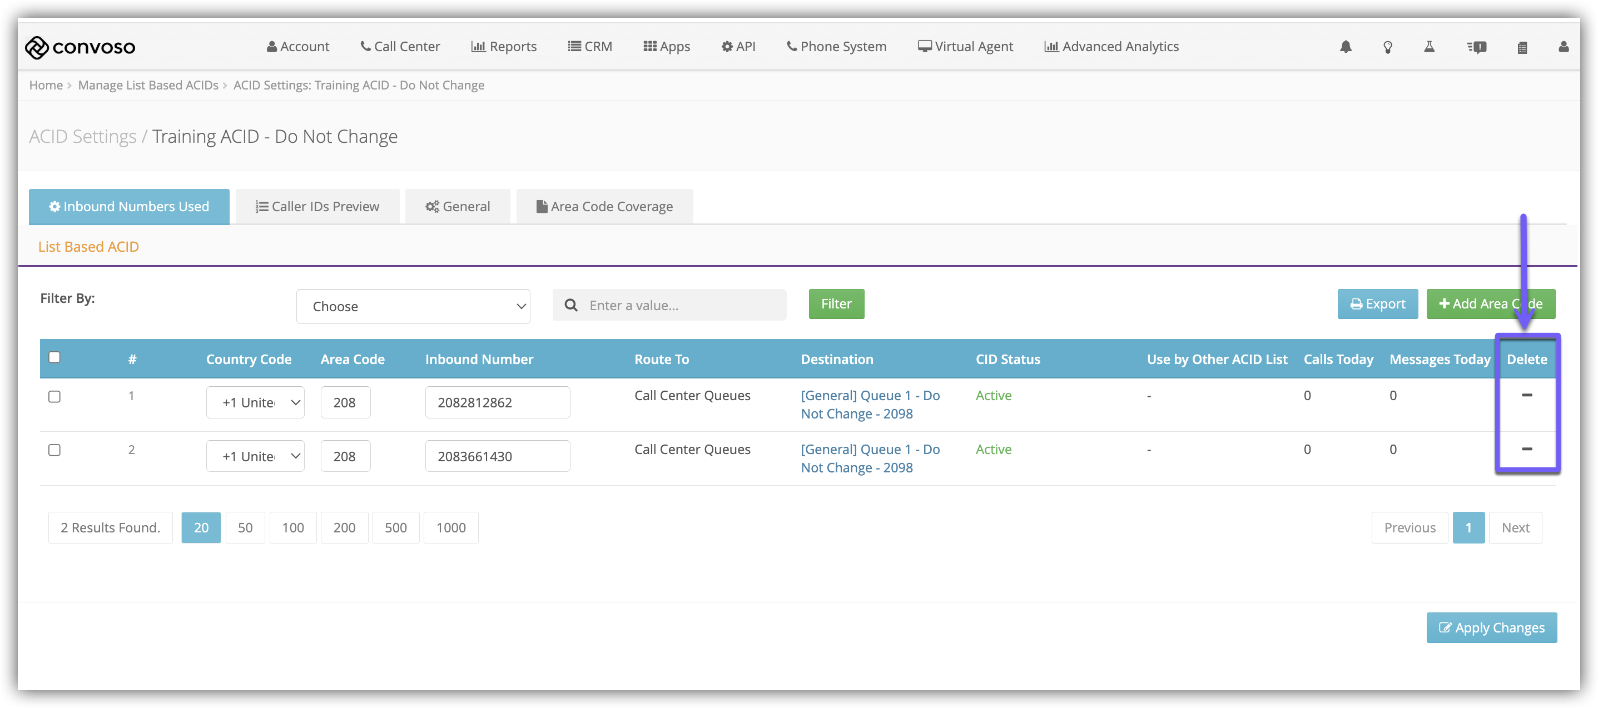This screenshot has width=1598, height=708.
Task: Click the notifications bell icon
Action: click(x=1345, y=47)
